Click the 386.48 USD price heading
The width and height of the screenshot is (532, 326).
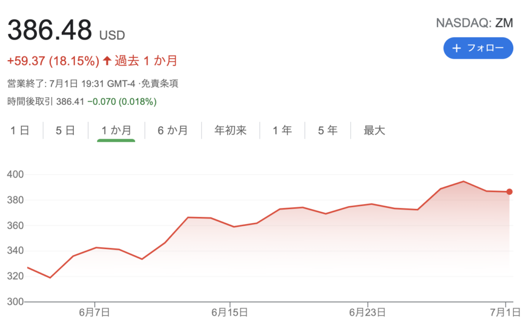66,30
